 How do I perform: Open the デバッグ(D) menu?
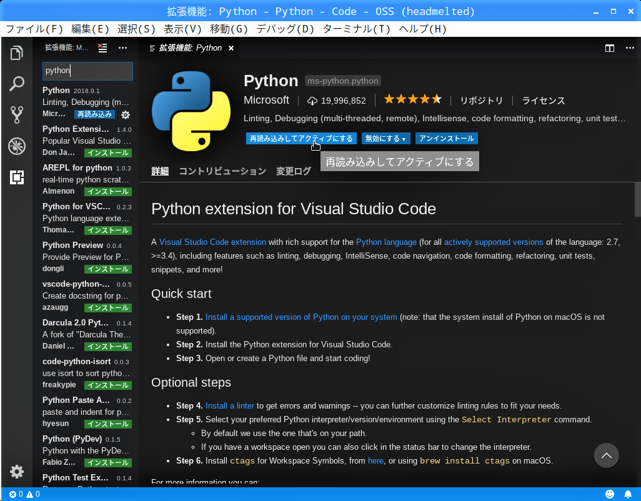point(286,29)
